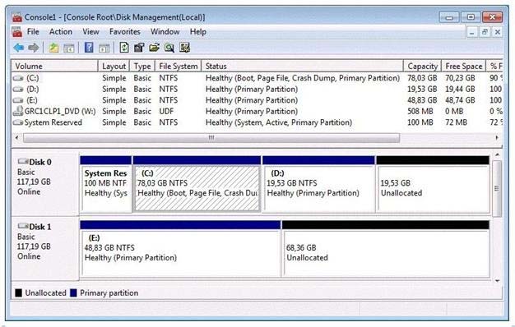This screenshot has width=515, height=327.
Task: Sort by the Volume column header
Action: (x=54, y=67)
